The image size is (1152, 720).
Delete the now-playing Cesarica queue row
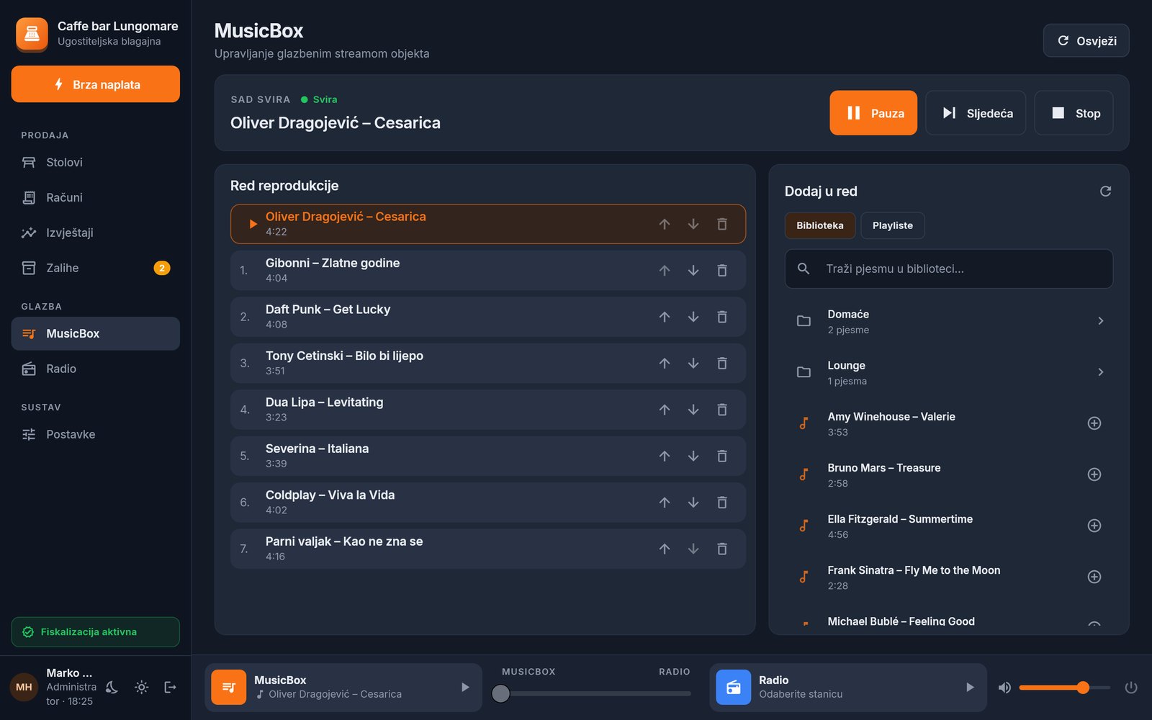[x=722, y=225]
